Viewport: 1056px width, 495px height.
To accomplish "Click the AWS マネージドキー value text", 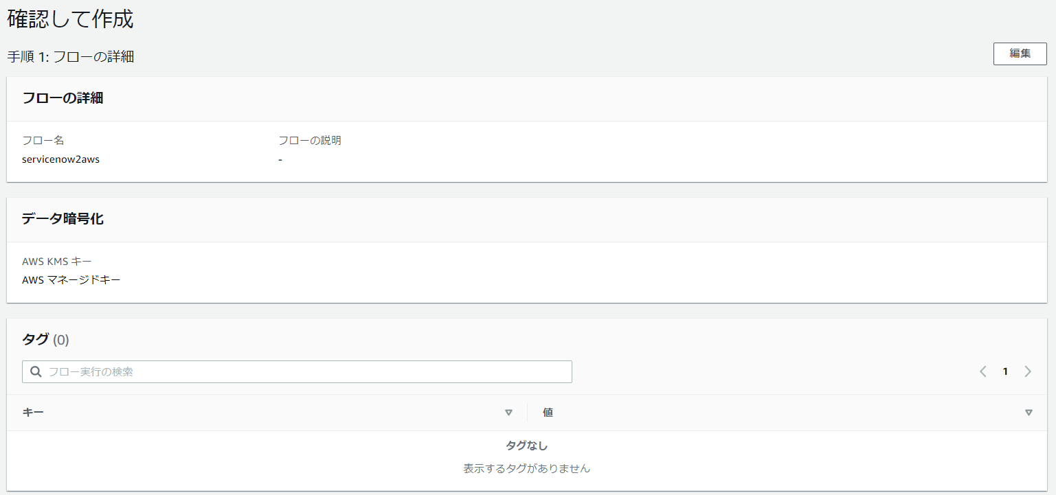I will [x=71, y=279].
